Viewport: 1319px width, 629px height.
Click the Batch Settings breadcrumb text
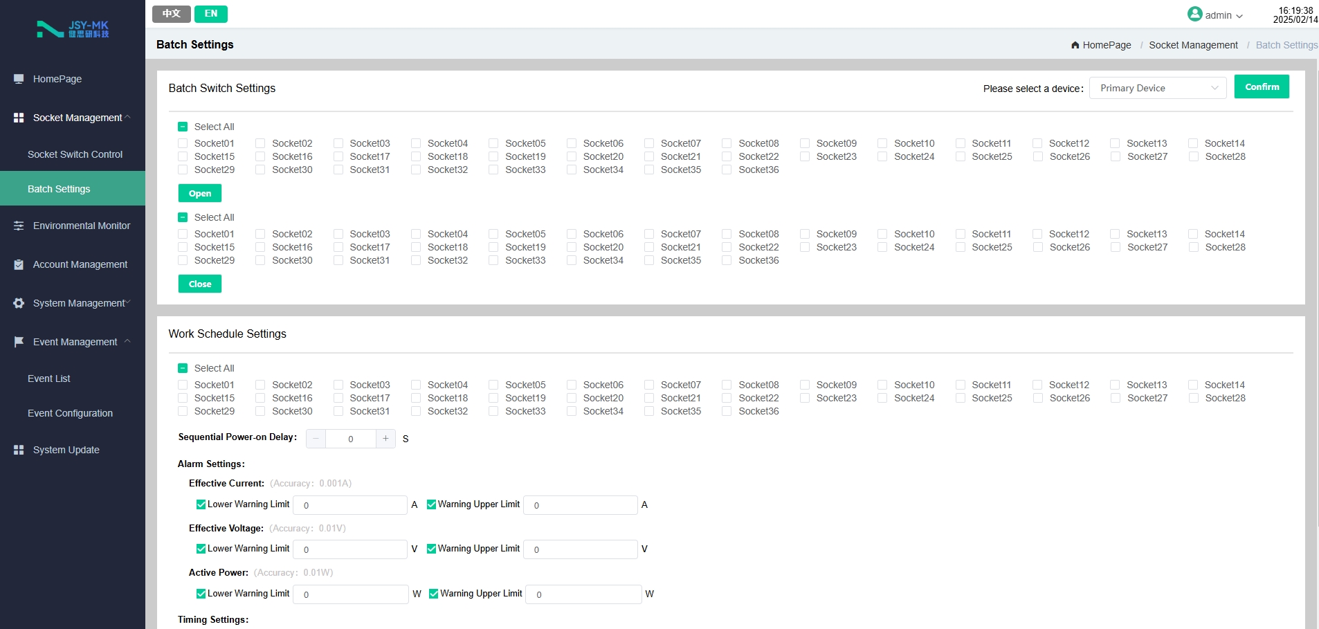pyautogui.click(x=1286, y=45)
